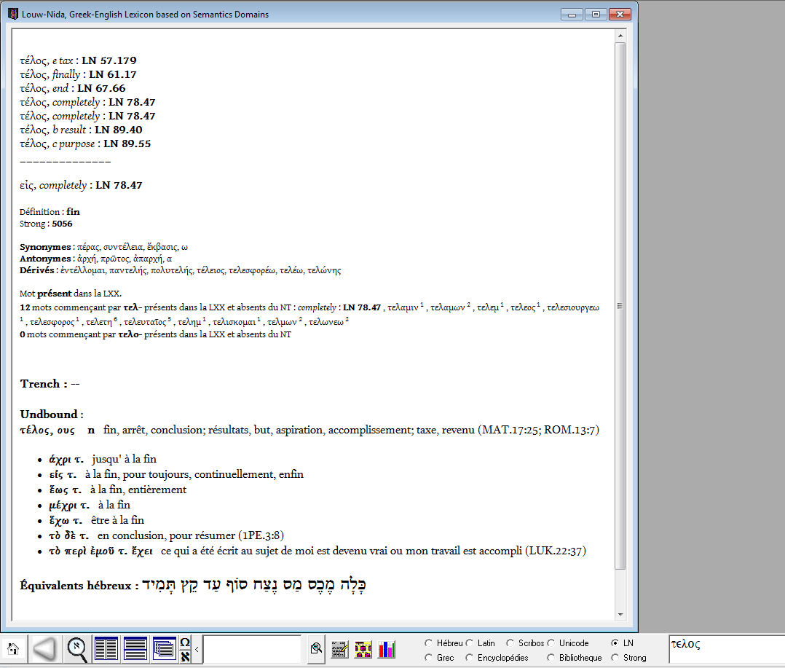
Task: Open the bar chart statistics icon
Action: [x=387, y=650]
